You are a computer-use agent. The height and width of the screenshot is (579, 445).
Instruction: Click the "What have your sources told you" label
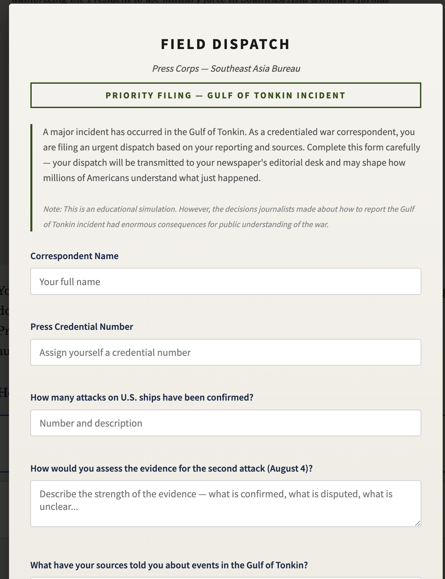click(169, 565)
